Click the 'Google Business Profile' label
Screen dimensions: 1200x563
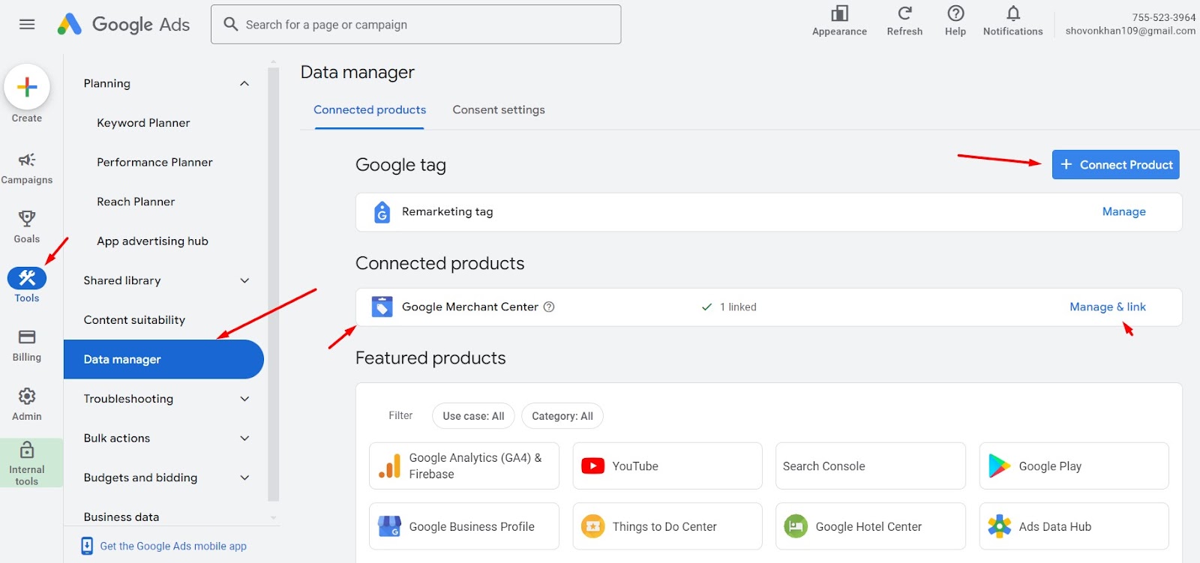point(472,526)
